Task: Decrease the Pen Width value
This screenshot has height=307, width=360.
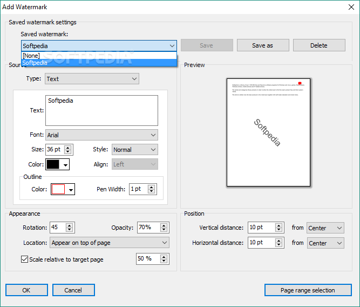Action: [x=151, y=191]
